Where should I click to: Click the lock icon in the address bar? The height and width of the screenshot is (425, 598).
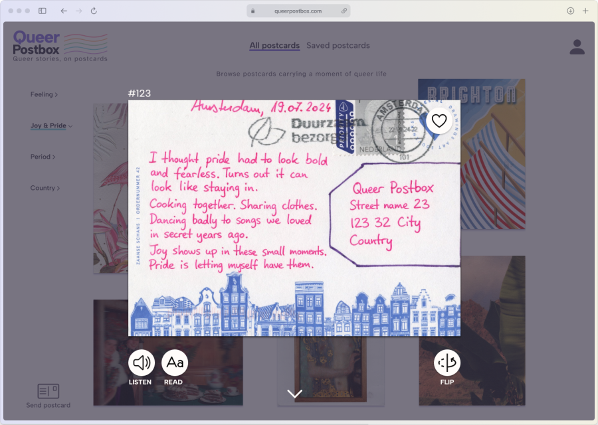pos(252,11)
